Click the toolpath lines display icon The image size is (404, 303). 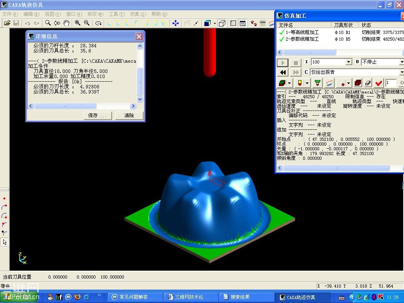(x=329, y=83)
